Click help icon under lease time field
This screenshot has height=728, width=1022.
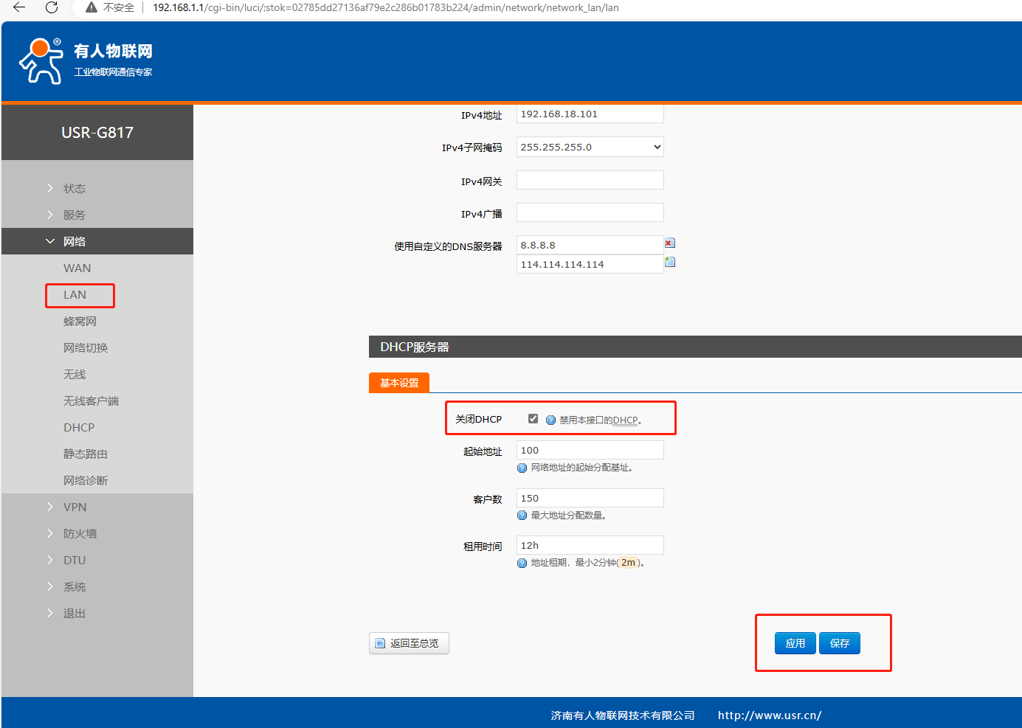point(522,563)
